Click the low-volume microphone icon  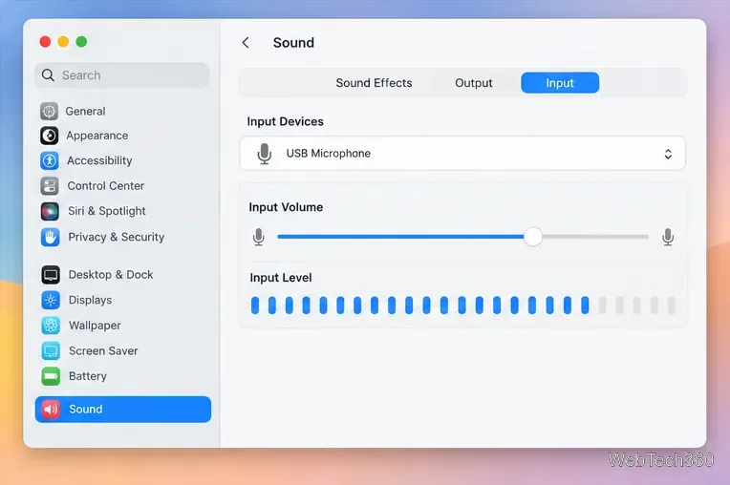258,237
